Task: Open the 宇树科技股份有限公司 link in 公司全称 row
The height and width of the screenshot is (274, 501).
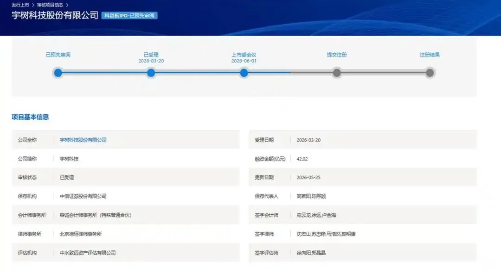Action: click(x=83, y=140)
